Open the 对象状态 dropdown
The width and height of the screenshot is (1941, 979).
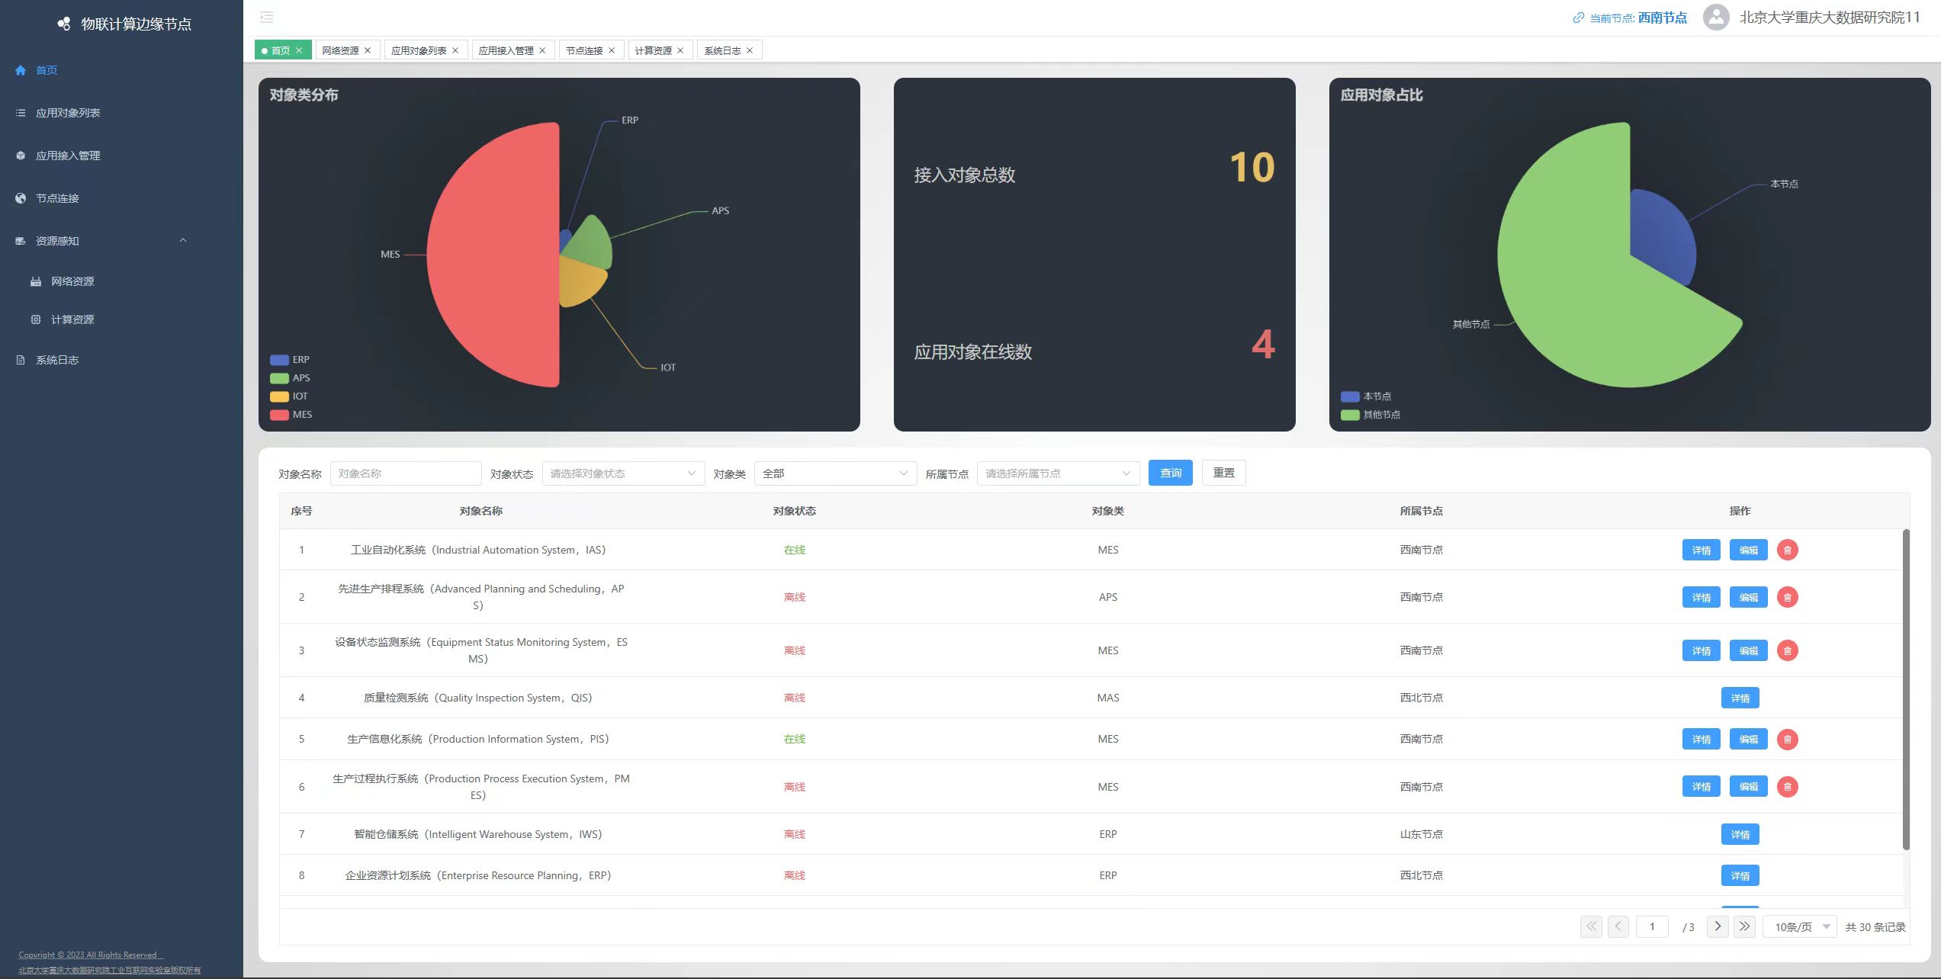tap(622, 473)
